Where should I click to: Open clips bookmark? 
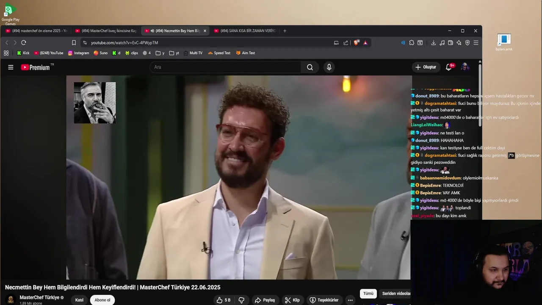click(132, 53)
